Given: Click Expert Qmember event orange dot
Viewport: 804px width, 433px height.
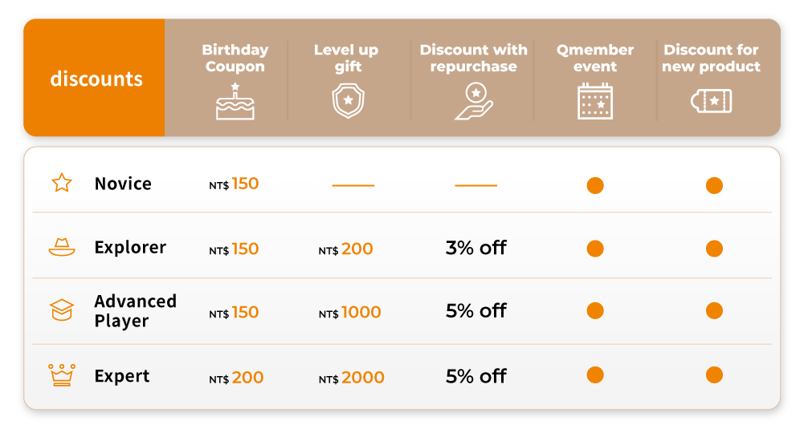Looking at the screenshot, I should point(595,374).
